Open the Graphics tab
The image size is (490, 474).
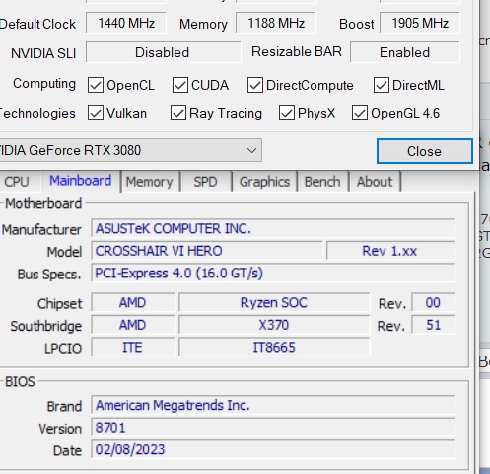264,182
